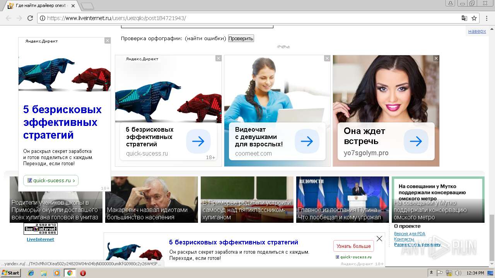Screen dimensions: 495x278
Task: Click the system clock 12:34 PM
Action: 475,273
